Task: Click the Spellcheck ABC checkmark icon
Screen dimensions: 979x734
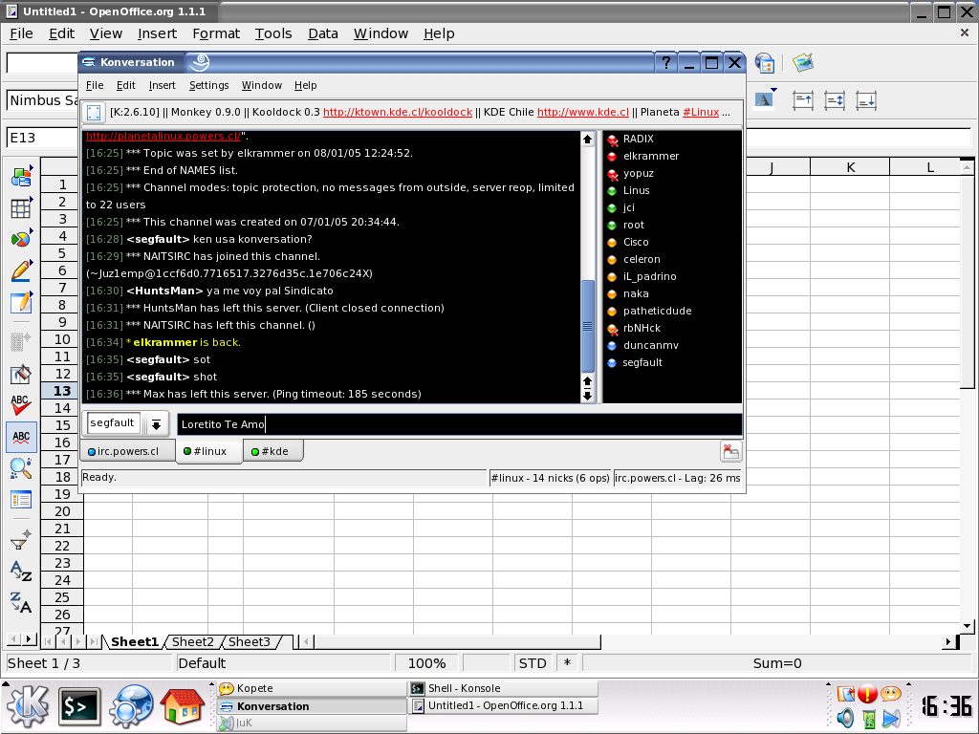Action: click(x=21, y=405)
